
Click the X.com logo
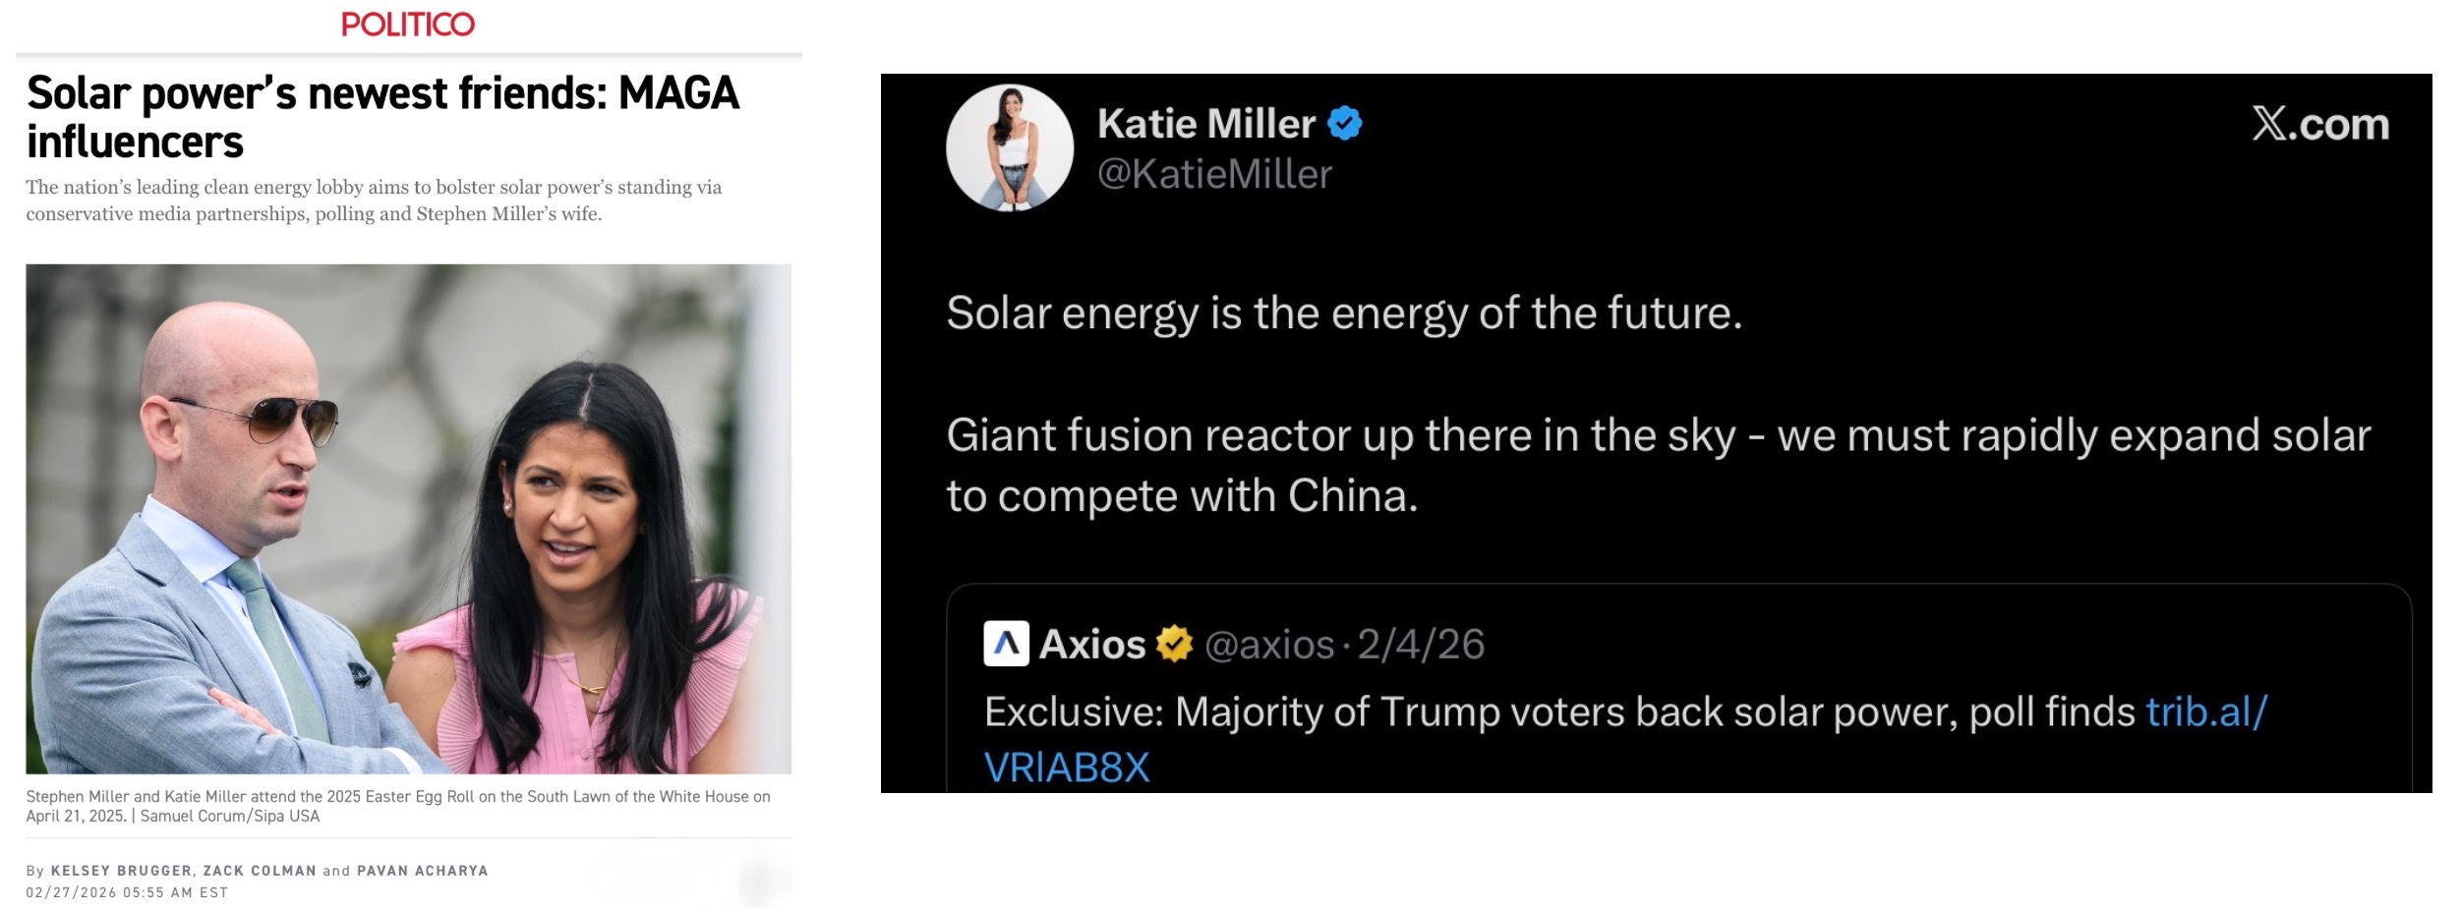click(x=2320, y=125)
